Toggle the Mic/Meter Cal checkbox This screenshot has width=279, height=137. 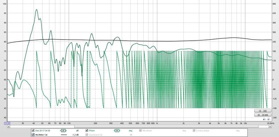[33, 135]
